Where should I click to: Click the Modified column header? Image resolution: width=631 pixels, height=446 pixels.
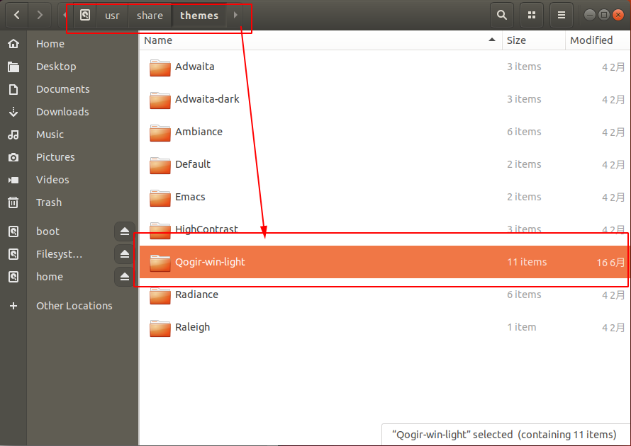(x=590, y=40)
